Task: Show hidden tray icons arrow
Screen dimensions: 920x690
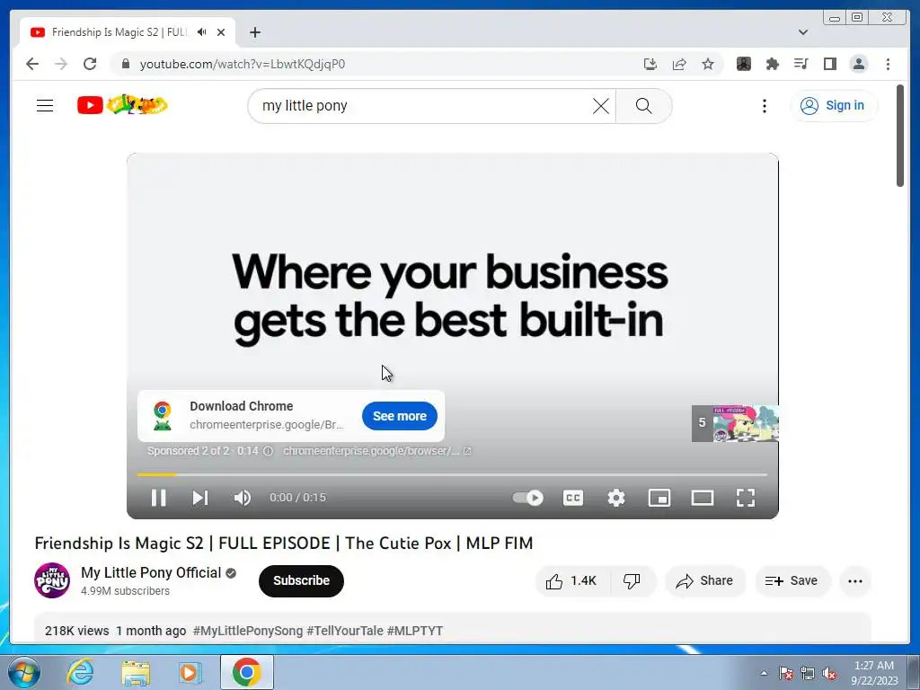Action: click(x=764, y=673)
